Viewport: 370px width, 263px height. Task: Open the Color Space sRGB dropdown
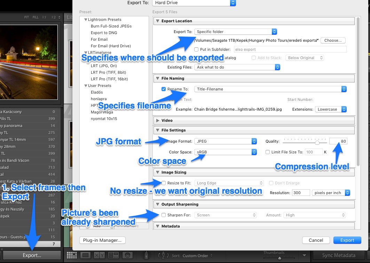tap(226, 152)
